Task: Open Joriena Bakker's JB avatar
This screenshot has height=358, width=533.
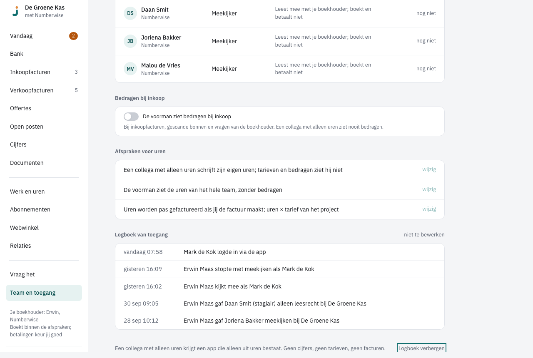Action: pos(130,41)
